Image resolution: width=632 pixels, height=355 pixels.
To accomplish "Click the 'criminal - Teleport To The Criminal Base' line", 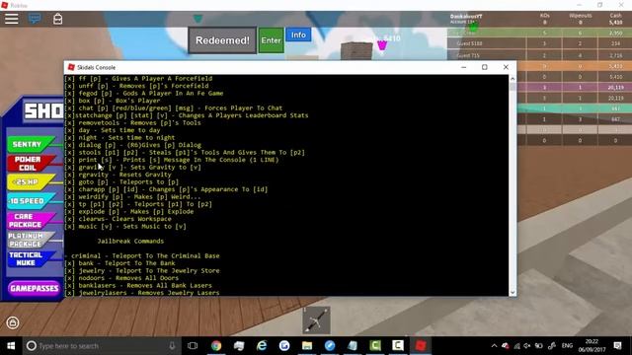I will (142, 256).
